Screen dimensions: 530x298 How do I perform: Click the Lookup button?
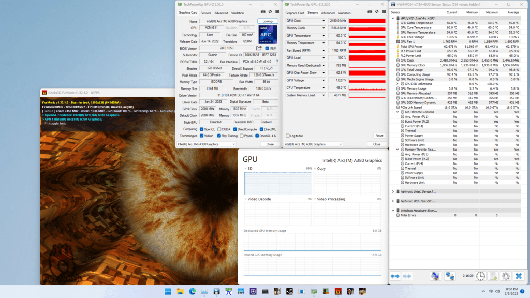268,21
